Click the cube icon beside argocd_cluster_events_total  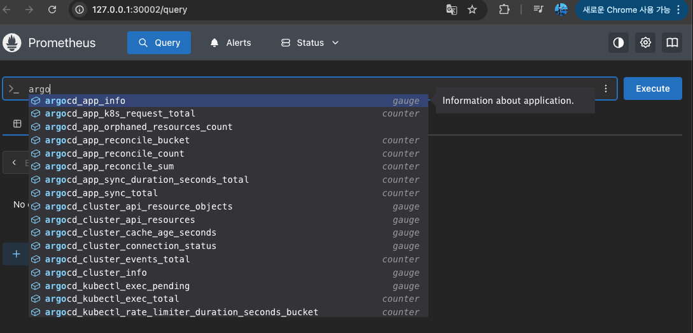(36, 259)
